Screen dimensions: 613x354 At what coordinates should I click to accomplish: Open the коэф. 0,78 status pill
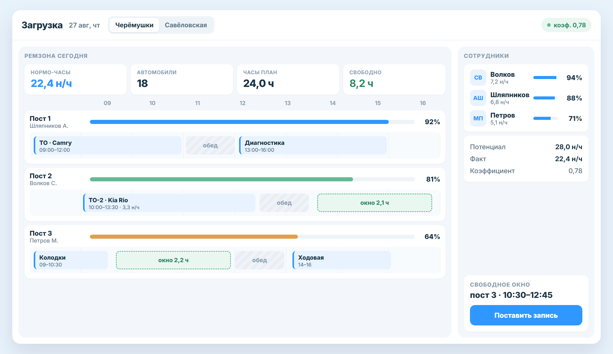click(566, 25)
